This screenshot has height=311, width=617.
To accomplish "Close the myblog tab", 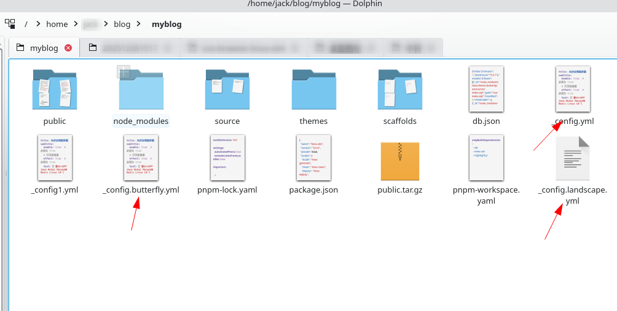I will 68,48.
